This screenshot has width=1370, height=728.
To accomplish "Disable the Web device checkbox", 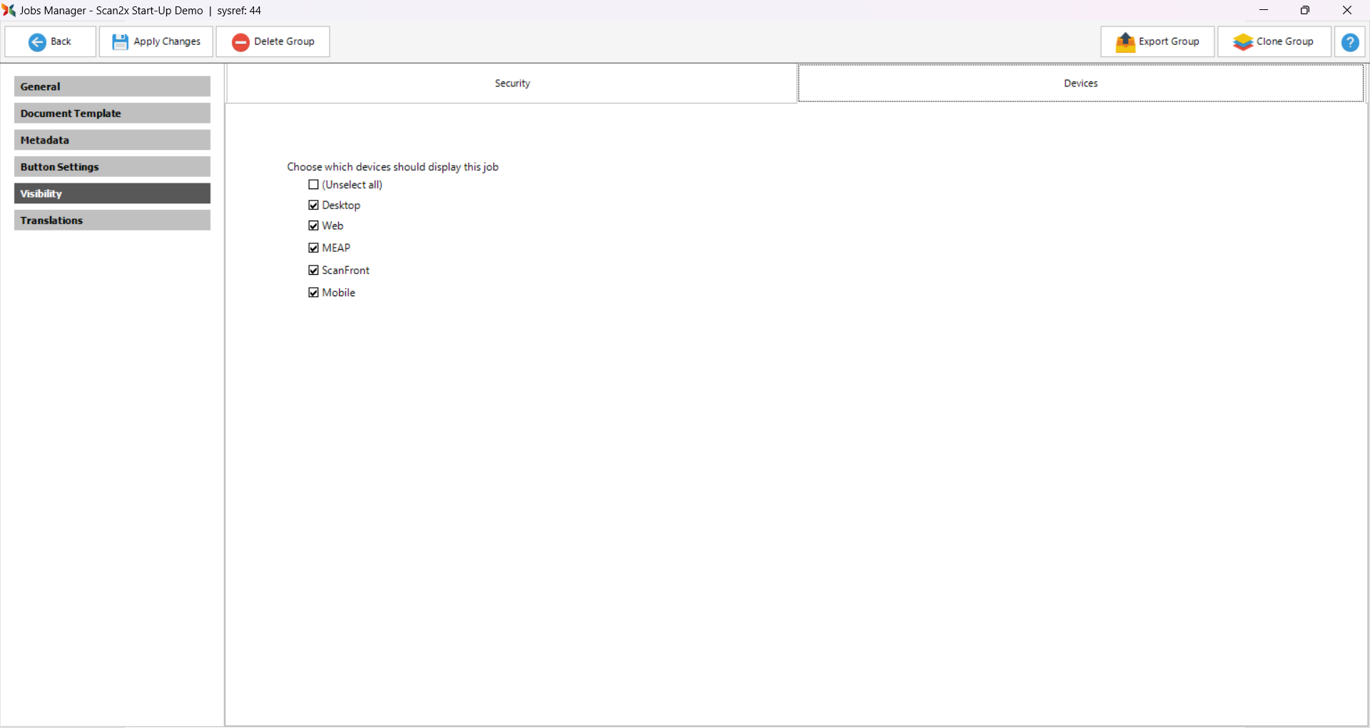I will 313,226.
